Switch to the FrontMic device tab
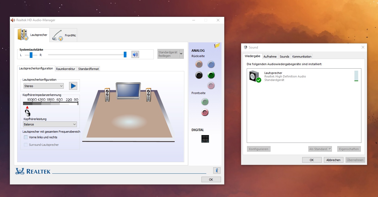 tap(63, 35)
